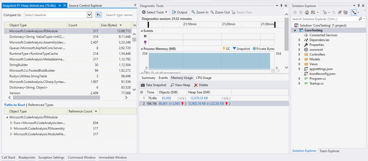Expand the Properties node
The image size is (368, 161).
click(299, 45)
